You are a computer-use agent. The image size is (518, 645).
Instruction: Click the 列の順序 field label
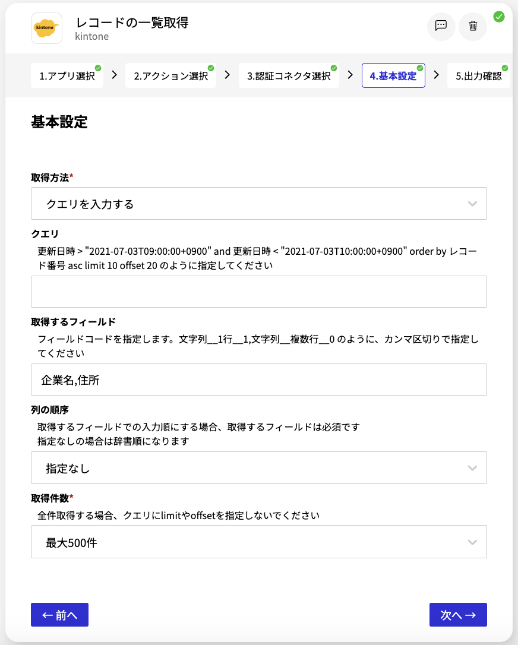pos(50,410)
